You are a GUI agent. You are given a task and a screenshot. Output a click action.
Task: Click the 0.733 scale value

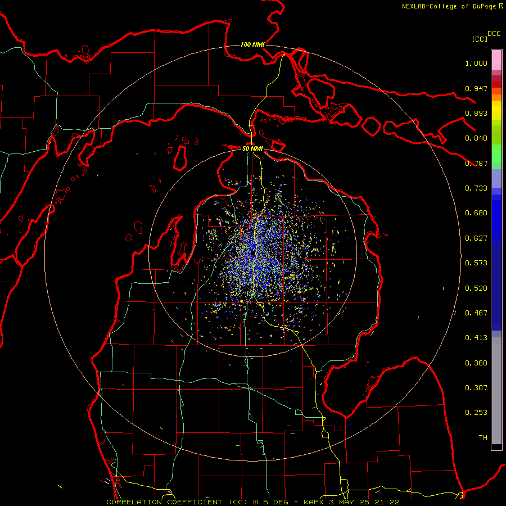[476, 188]
